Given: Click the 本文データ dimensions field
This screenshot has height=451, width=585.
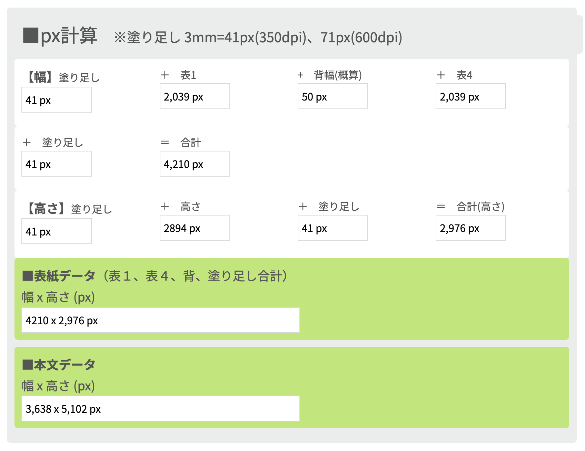Looking at the screenshot, I should pyautogui.click(x=160, y=409).
